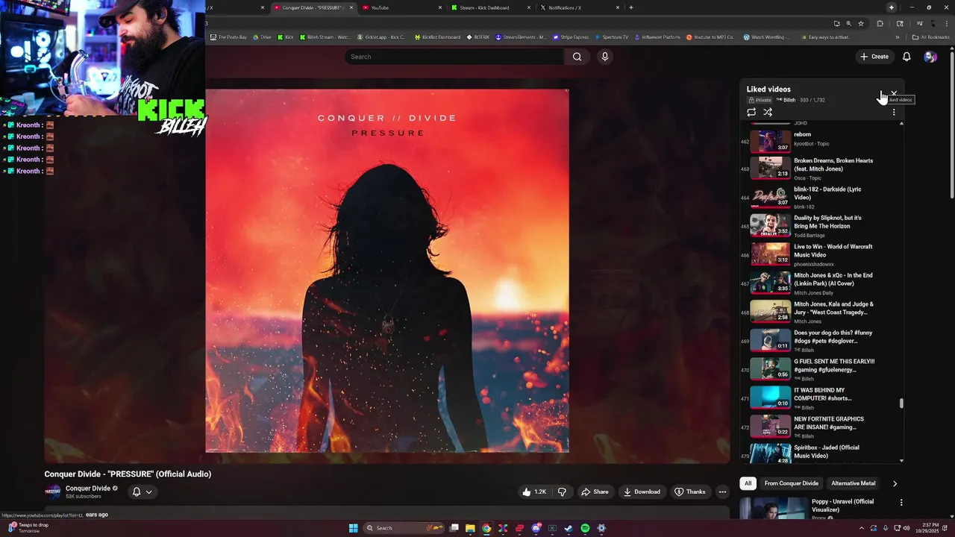The height and width of the screenshot is (537, 955).
Task: Play blink-182 Darkside lyric video thumbnail
Action: 770,197
